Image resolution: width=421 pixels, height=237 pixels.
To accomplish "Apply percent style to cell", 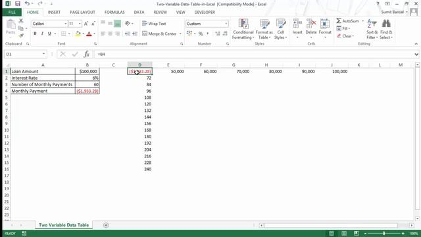I will tap(201, 34).
